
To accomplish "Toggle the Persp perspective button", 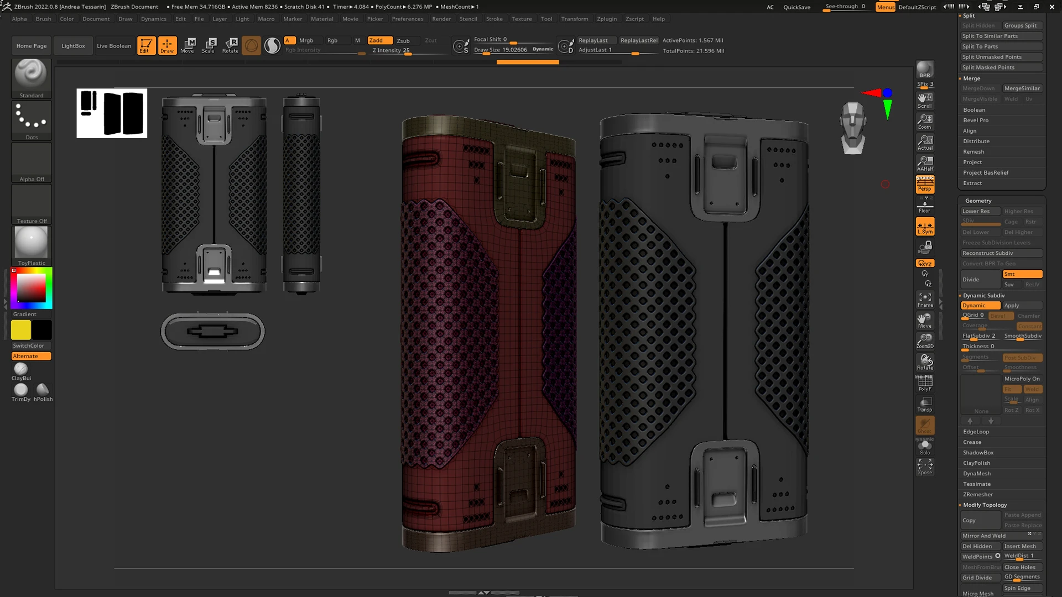I will (925, 185).
